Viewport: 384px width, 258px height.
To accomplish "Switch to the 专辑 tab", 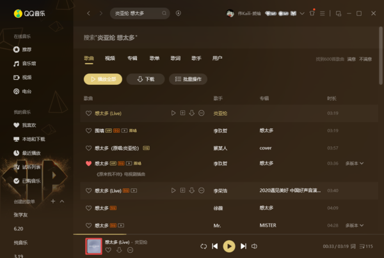I will (x=132, y=58).
